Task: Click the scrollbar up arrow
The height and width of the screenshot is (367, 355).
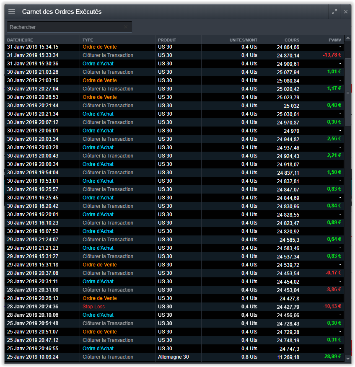Action: pyautogui.click(x=348, y=38)
